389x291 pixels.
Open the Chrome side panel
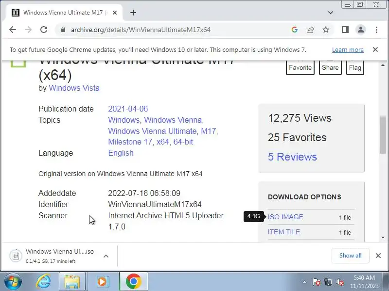(x=345, y=30)
